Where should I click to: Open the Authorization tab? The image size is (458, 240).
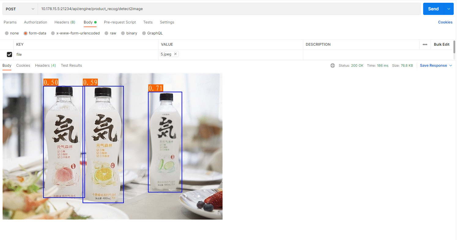tap(35, 22)
